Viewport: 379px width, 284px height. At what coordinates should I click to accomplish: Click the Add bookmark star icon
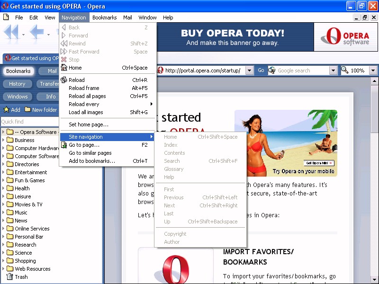point(6,110)
